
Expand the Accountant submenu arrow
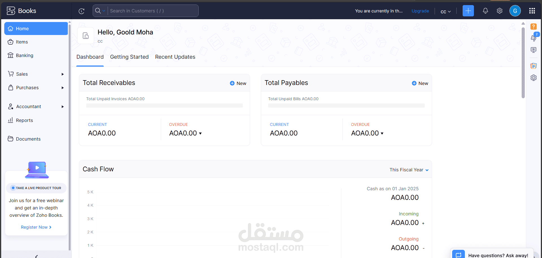click(62, 107)
